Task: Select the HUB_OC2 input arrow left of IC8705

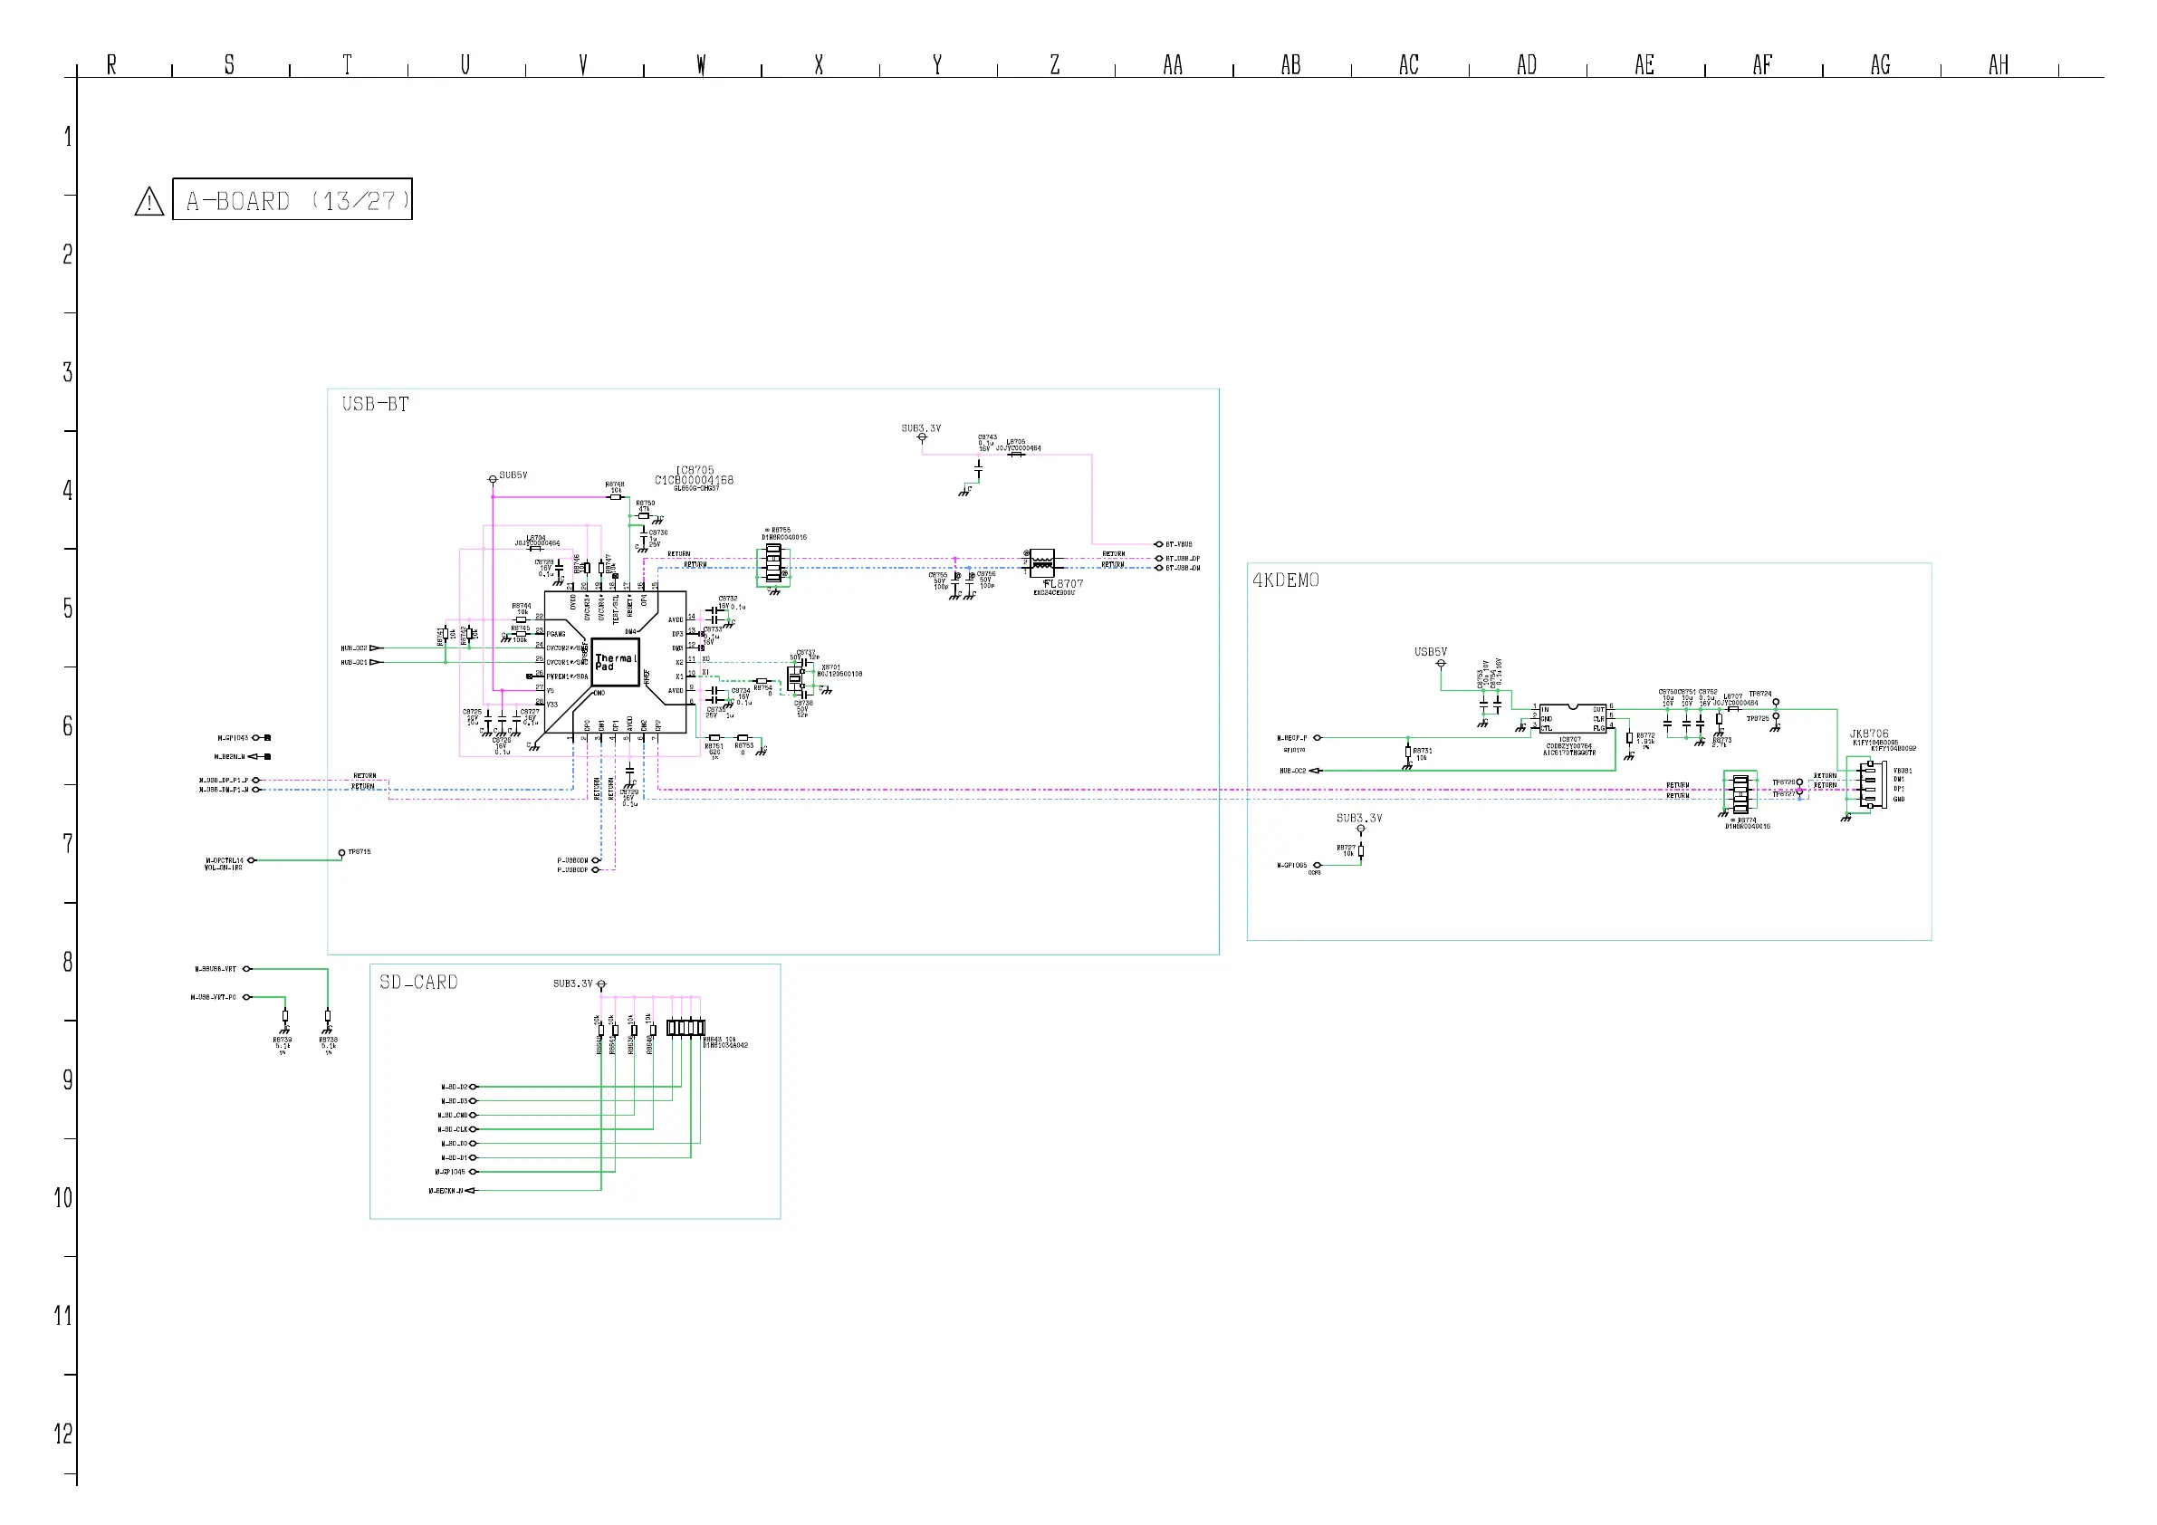Action: click(x=376, y=648)
